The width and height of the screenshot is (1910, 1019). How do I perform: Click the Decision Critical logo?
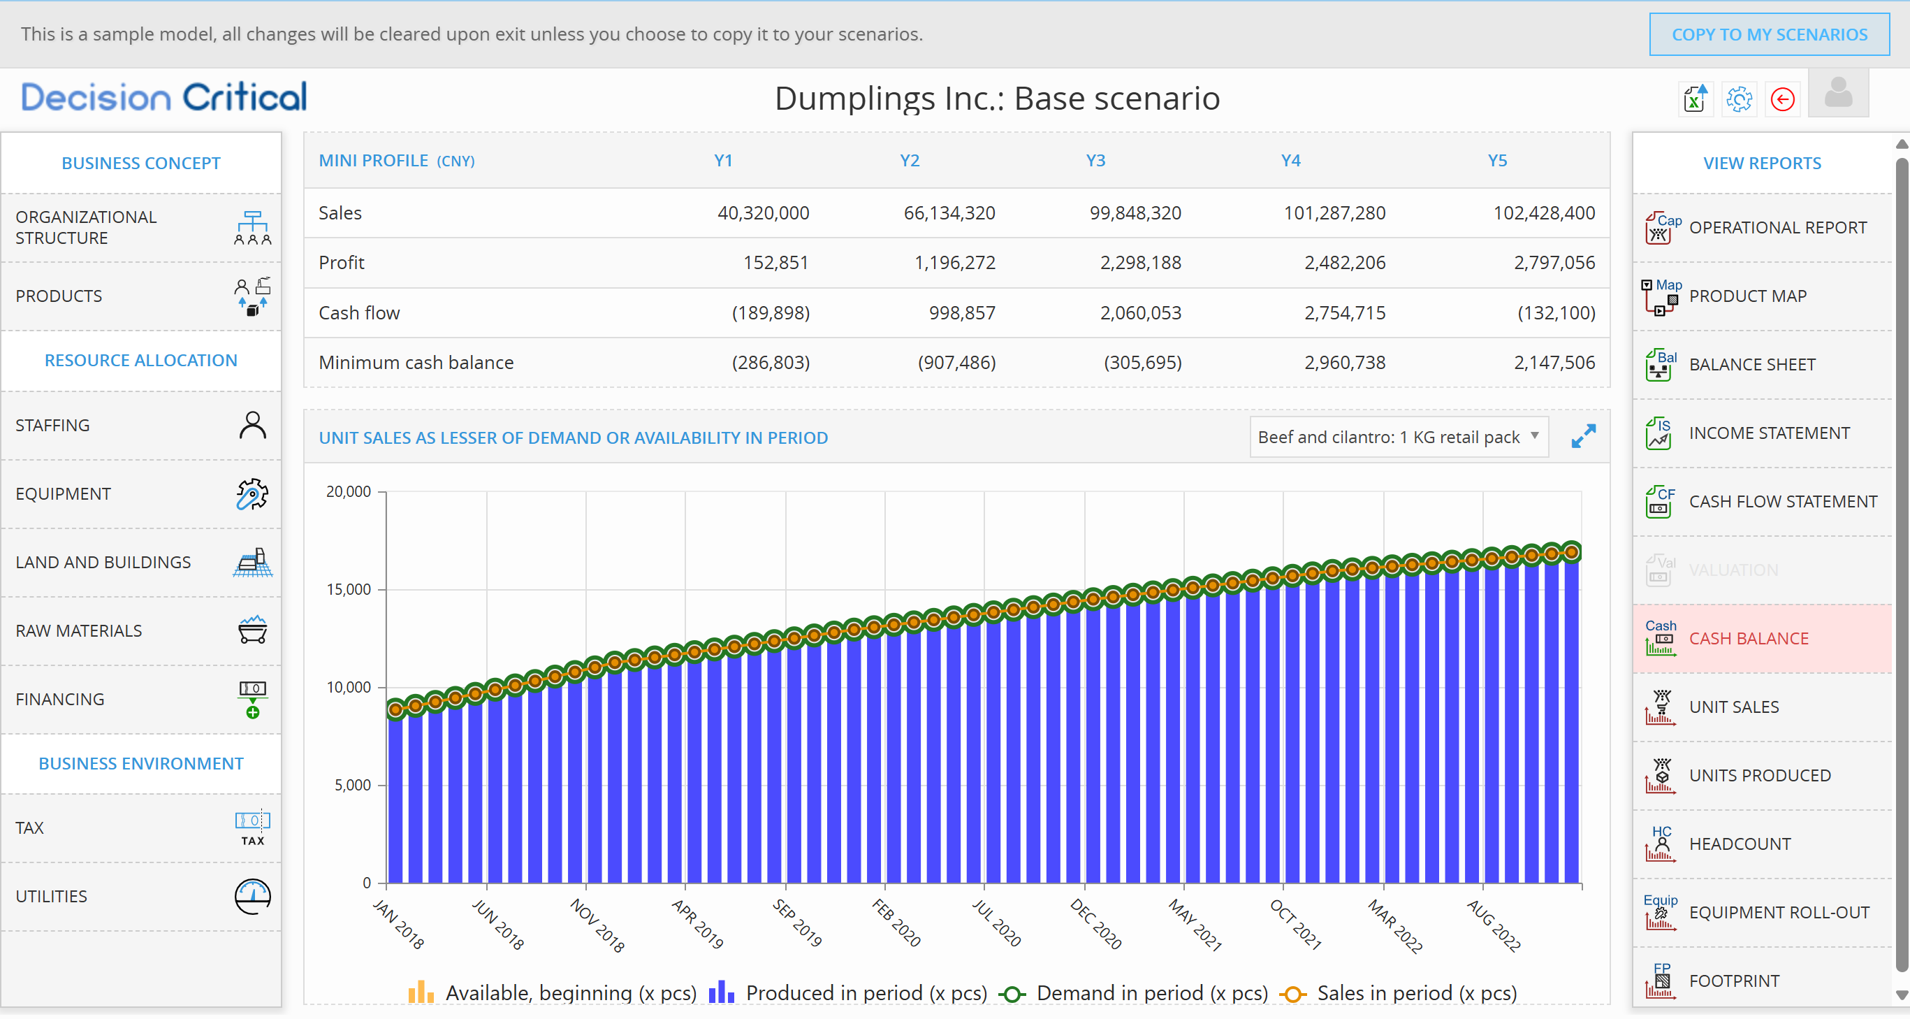tap(164, 97)
